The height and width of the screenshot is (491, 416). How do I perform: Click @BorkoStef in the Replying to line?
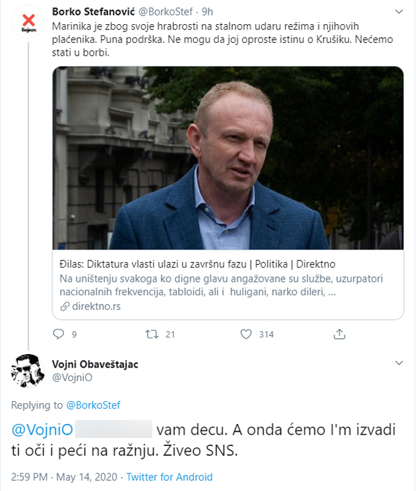point(93,404)
